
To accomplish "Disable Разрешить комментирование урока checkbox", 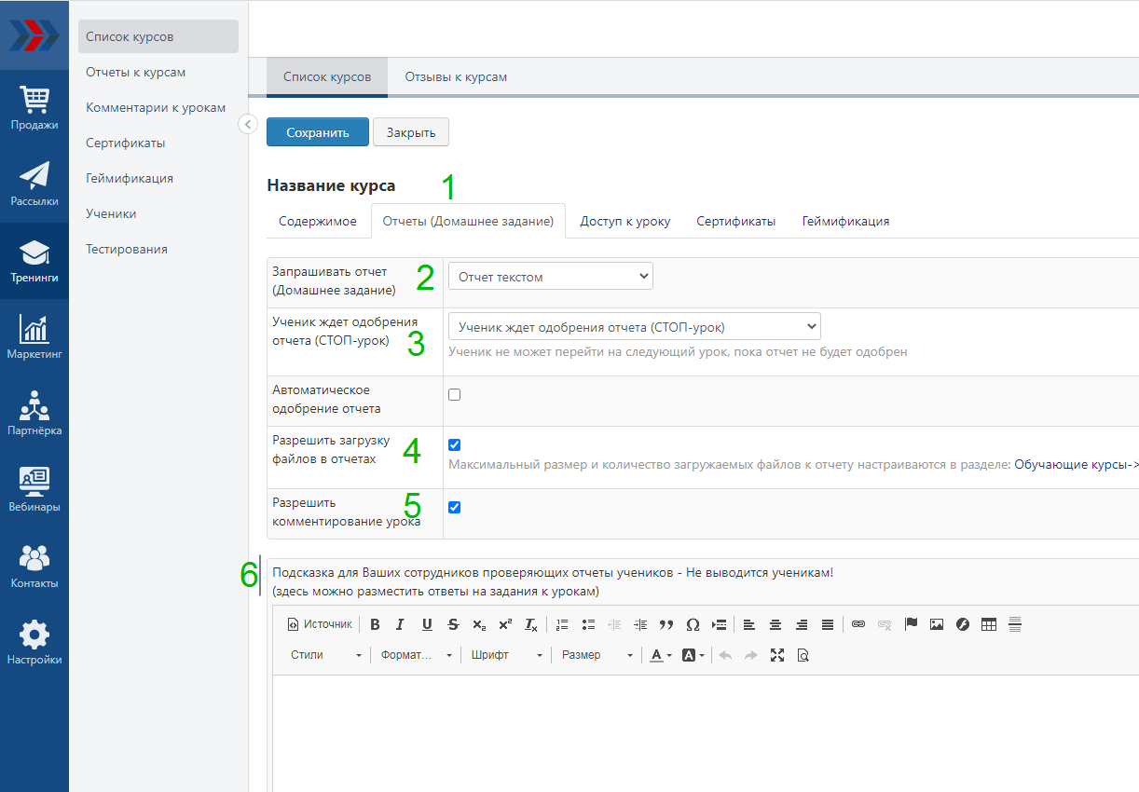I will [455, 507].
